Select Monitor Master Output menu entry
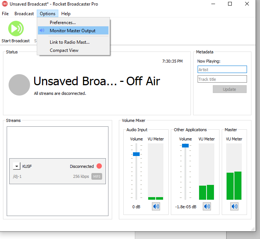The width and height of the screenshot is (260, 239). (x=73, y=31)
